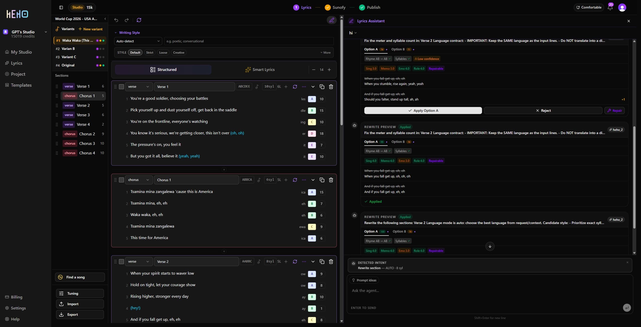Tick the Verse 1 section checkbox
Screen dimensions: 641x327
tap(121, 87)
